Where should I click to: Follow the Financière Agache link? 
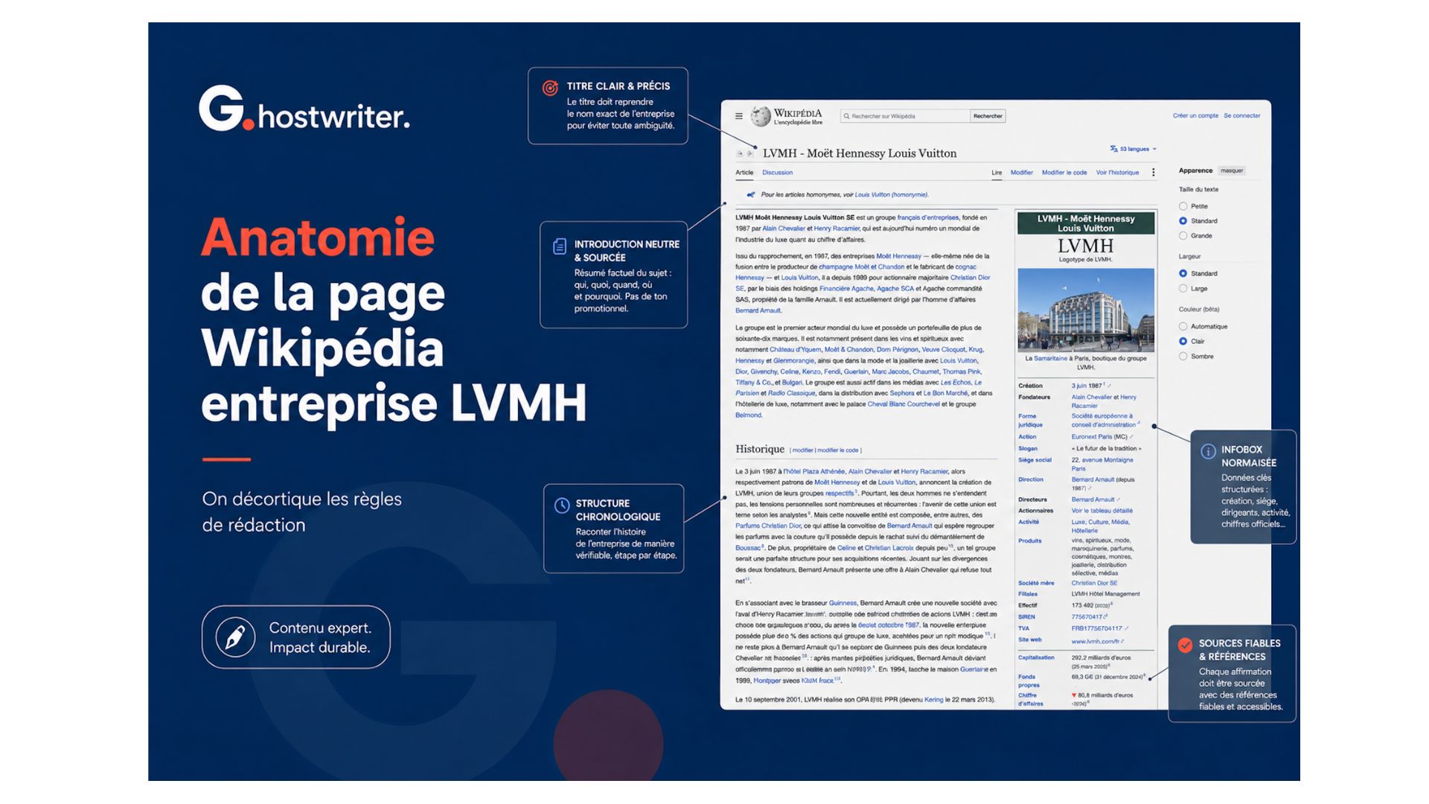845,289
